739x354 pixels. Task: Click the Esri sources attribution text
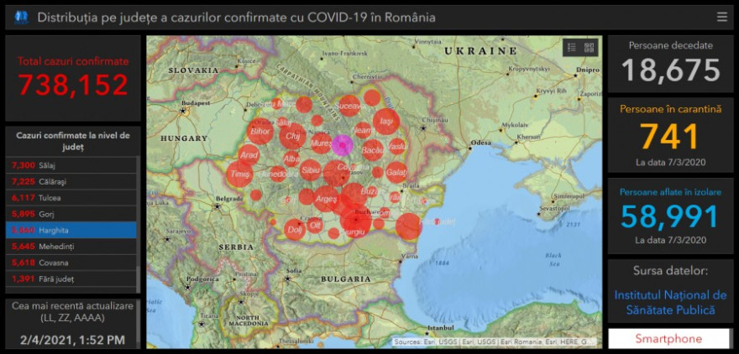tap(494, 342)
